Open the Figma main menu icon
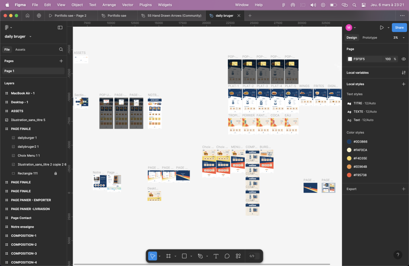Screen dimensions: 409x266 click(x=7, y=28)
